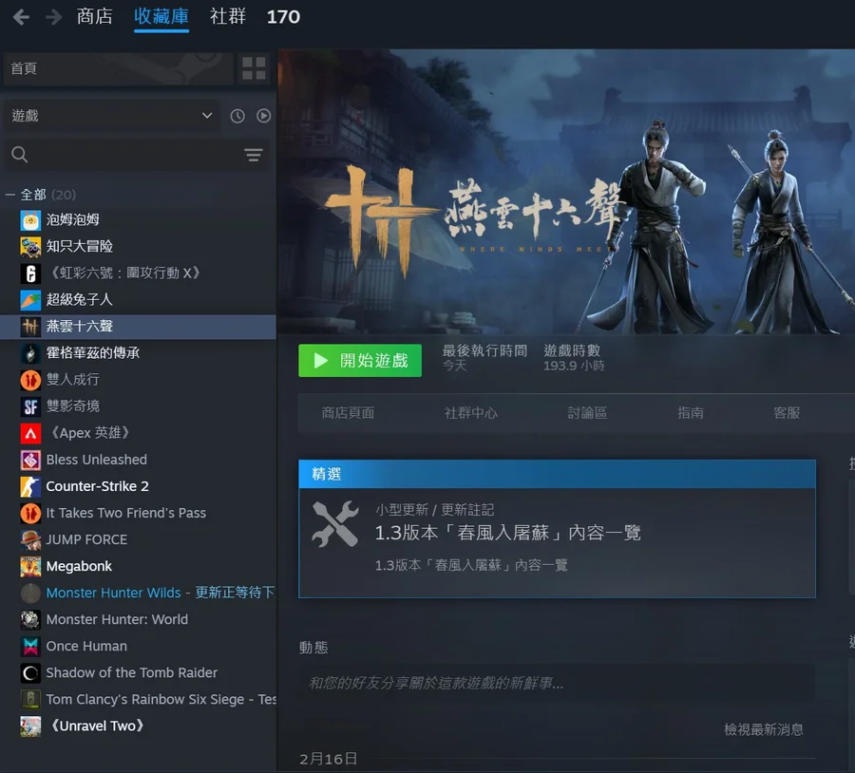Screen dimensions: 855x773
Task: Click the recent activity clock icon
Action: point(237,116)
